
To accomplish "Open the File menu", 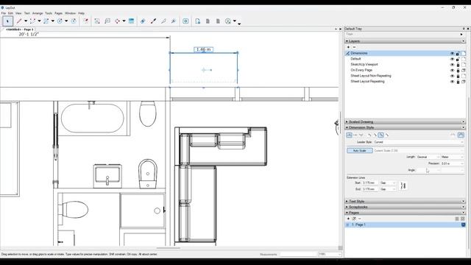I will (x=4, y=13).
